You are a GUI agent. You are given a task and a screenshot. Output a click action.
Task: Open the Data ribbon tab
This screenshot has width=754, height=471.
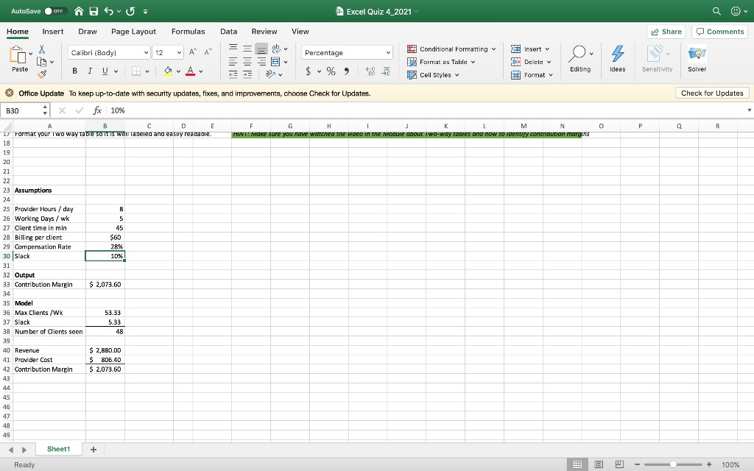(x=229, y=32)
